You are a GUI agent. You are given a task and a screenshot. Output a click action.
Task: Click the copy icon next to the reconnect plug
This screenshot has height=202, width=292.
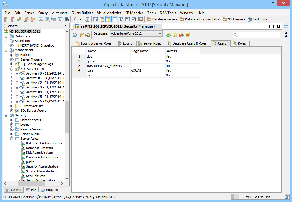87,35
